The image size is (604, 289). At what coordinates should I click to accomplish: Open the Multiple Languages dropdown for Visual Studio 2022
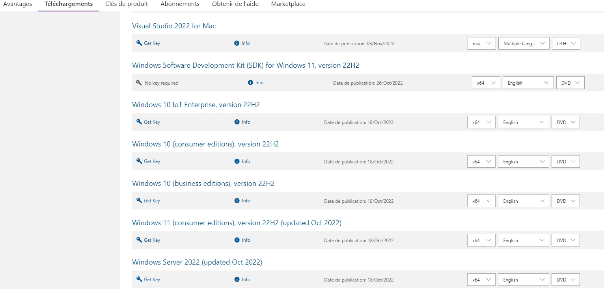(524, 43)
